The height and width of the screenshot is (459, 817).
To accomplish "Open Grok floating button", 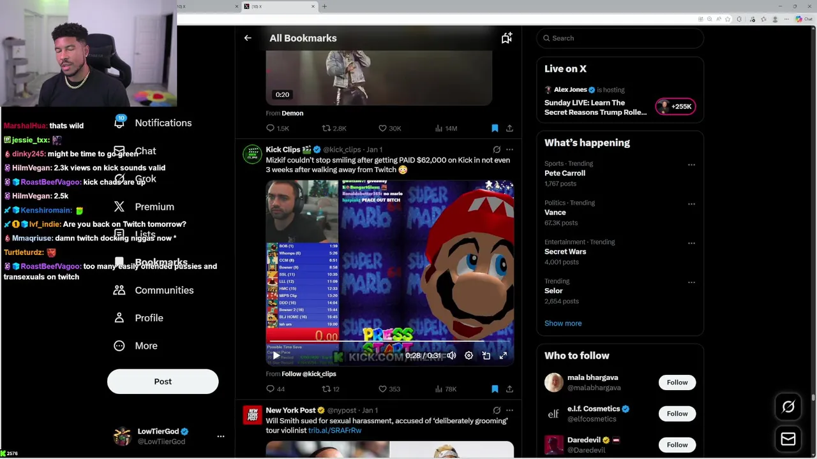I will pos(788,407).
